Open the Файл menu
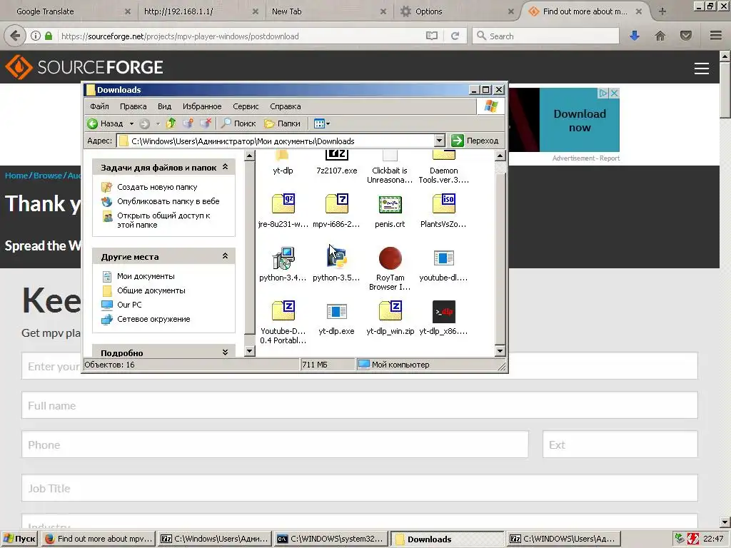Image resolution: width=731 pixels, height=548 pixels. [x=99, y=106]
